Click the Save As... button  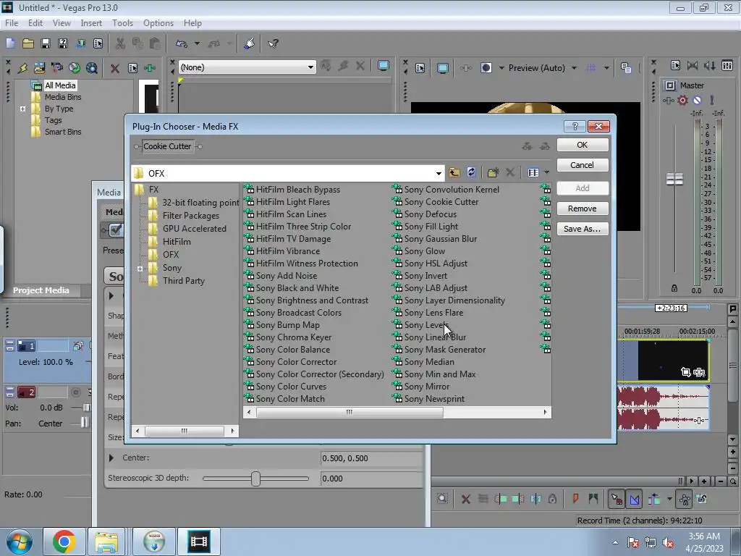tap(583, 229)
